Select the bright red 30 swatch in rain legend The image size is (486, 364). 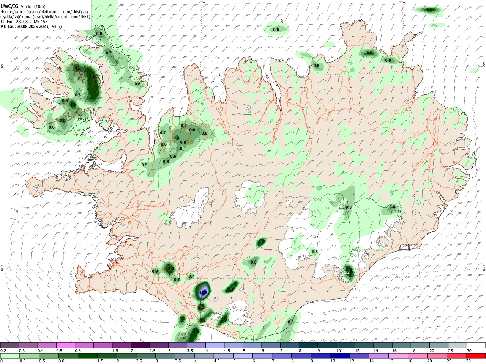point(475,356)
